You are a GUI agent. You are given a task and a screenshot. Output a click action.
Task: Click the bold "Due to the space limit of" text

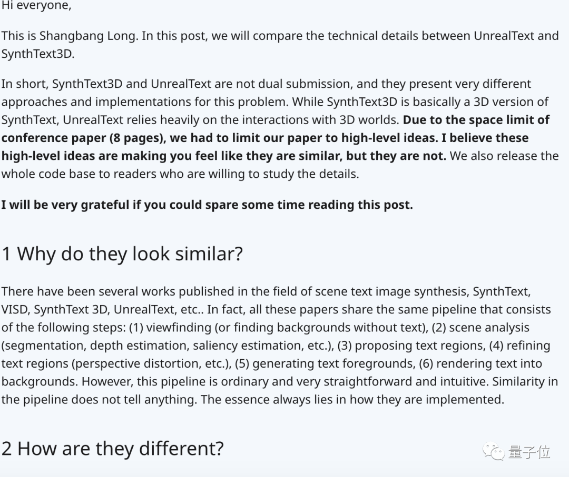point(476,120)
